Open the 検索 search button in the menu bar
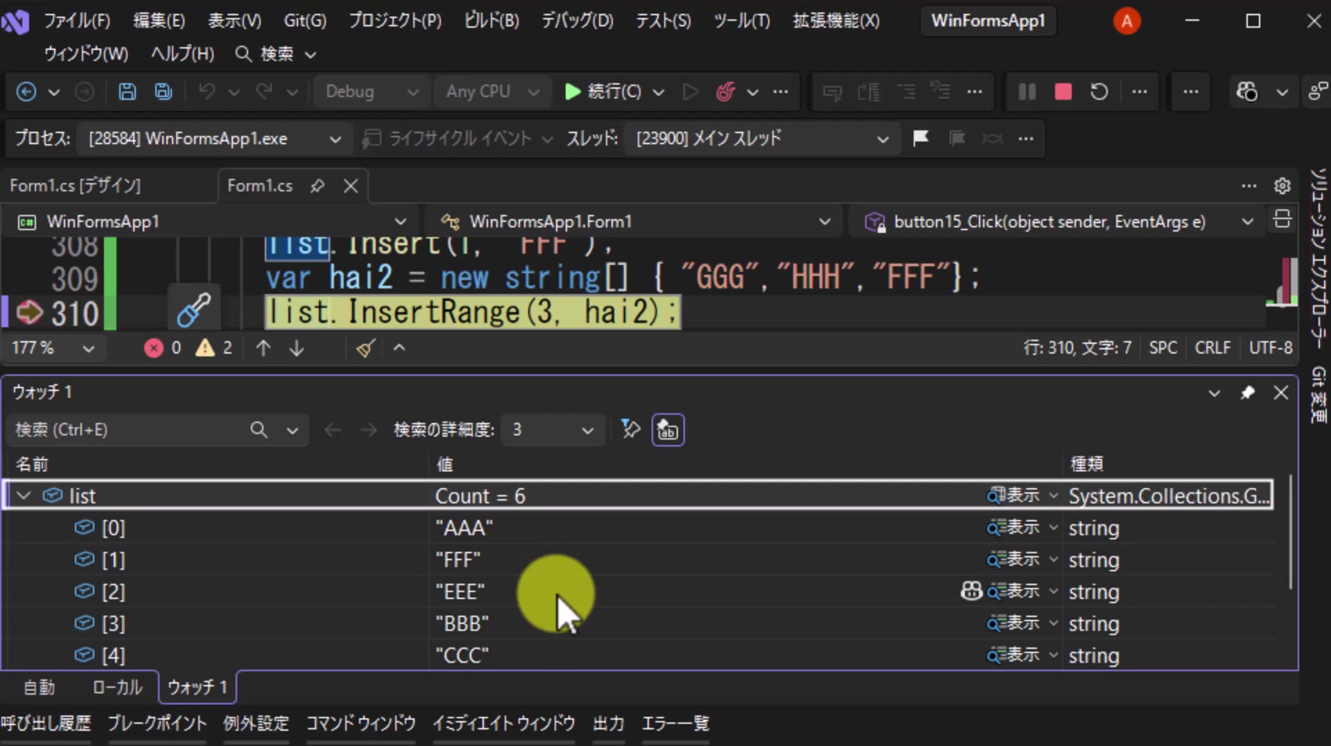This screenshot has height=746, width=1331. (275, 54)
